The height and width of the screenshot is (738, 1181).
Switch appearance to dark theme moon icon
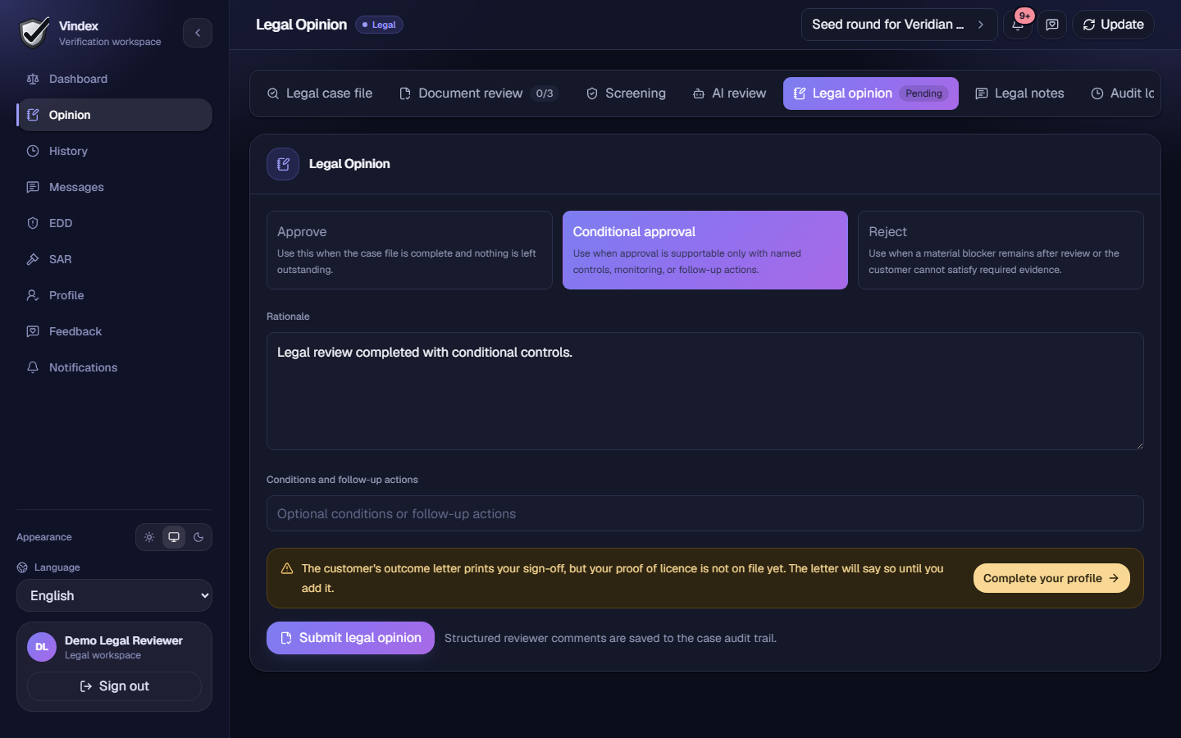click(198, 537)
